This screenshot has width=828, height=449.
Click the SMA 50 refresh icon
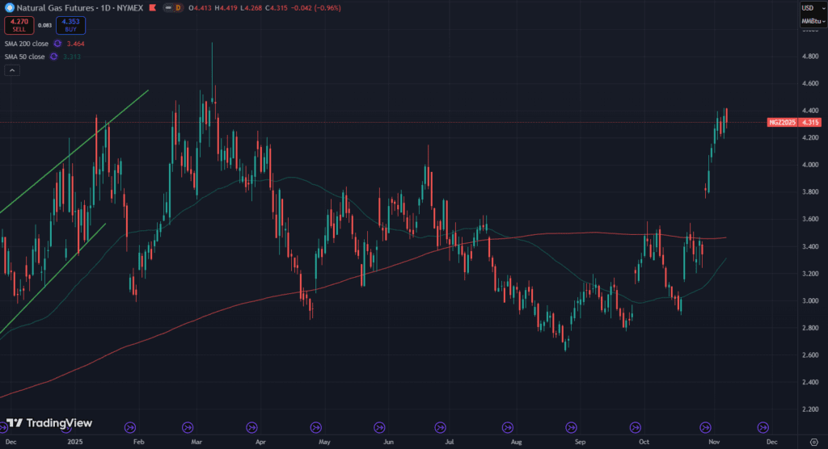click(x=53, y=57)
